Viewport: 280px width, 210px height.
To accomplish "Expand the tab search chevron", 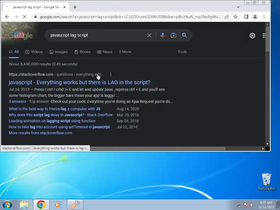I will pos(238,7).
